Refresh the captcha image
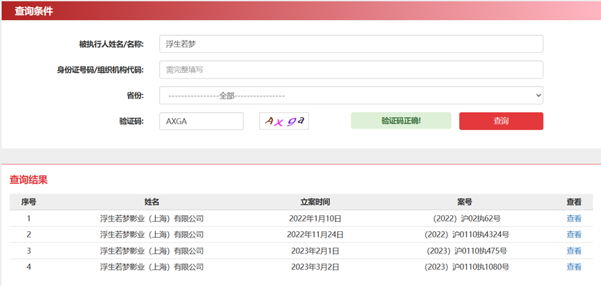Viewport: 601px width, 286px height. (x=284, y=121)
